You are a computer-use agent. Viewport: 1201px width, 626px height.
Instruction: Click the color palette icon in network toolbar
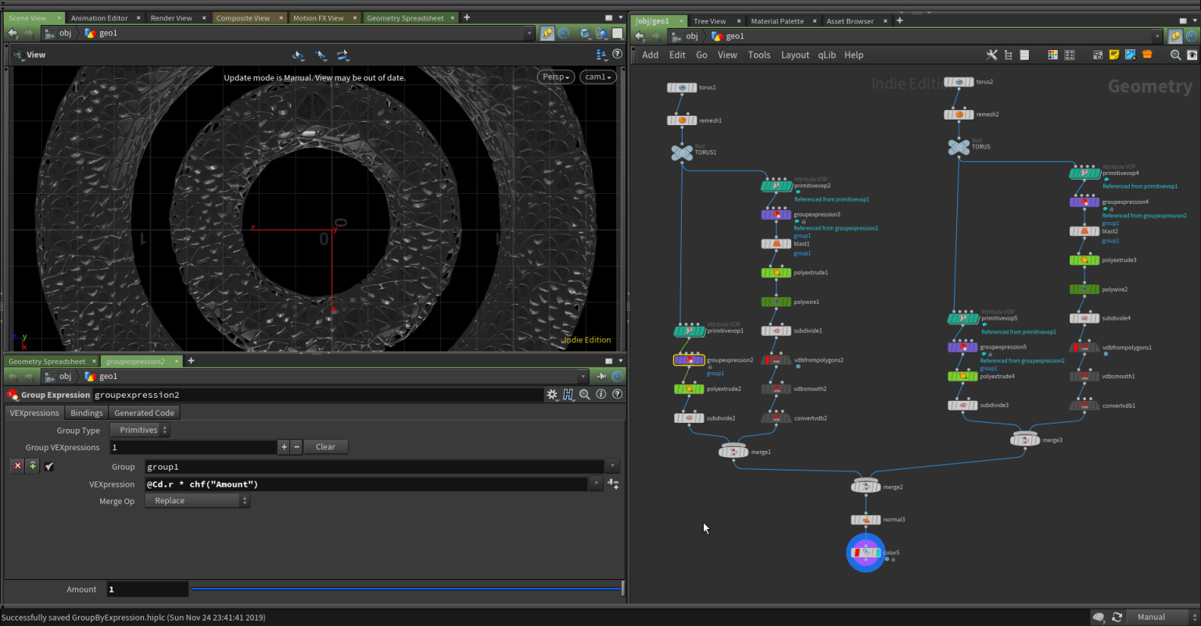[x=1052, y=55]
